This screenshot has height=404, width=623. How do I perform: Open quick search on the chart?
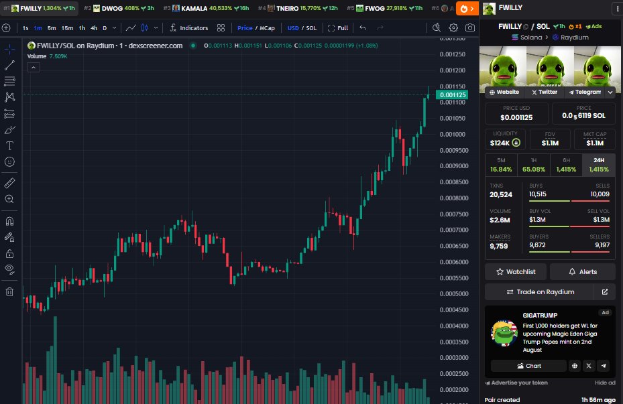(x=437, y=27)
